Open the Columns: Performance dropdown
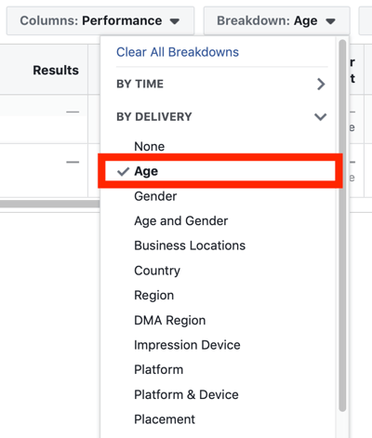This screenshot has width=372, height=438. click(100, 21)
